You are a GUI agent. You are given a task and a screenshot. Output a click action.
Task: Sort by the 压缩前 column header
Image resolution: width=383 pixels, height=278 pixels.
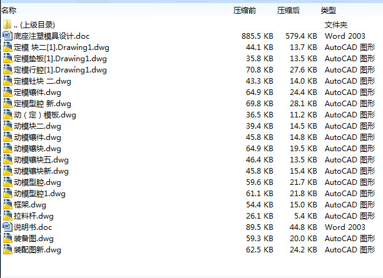click(245, 11)
